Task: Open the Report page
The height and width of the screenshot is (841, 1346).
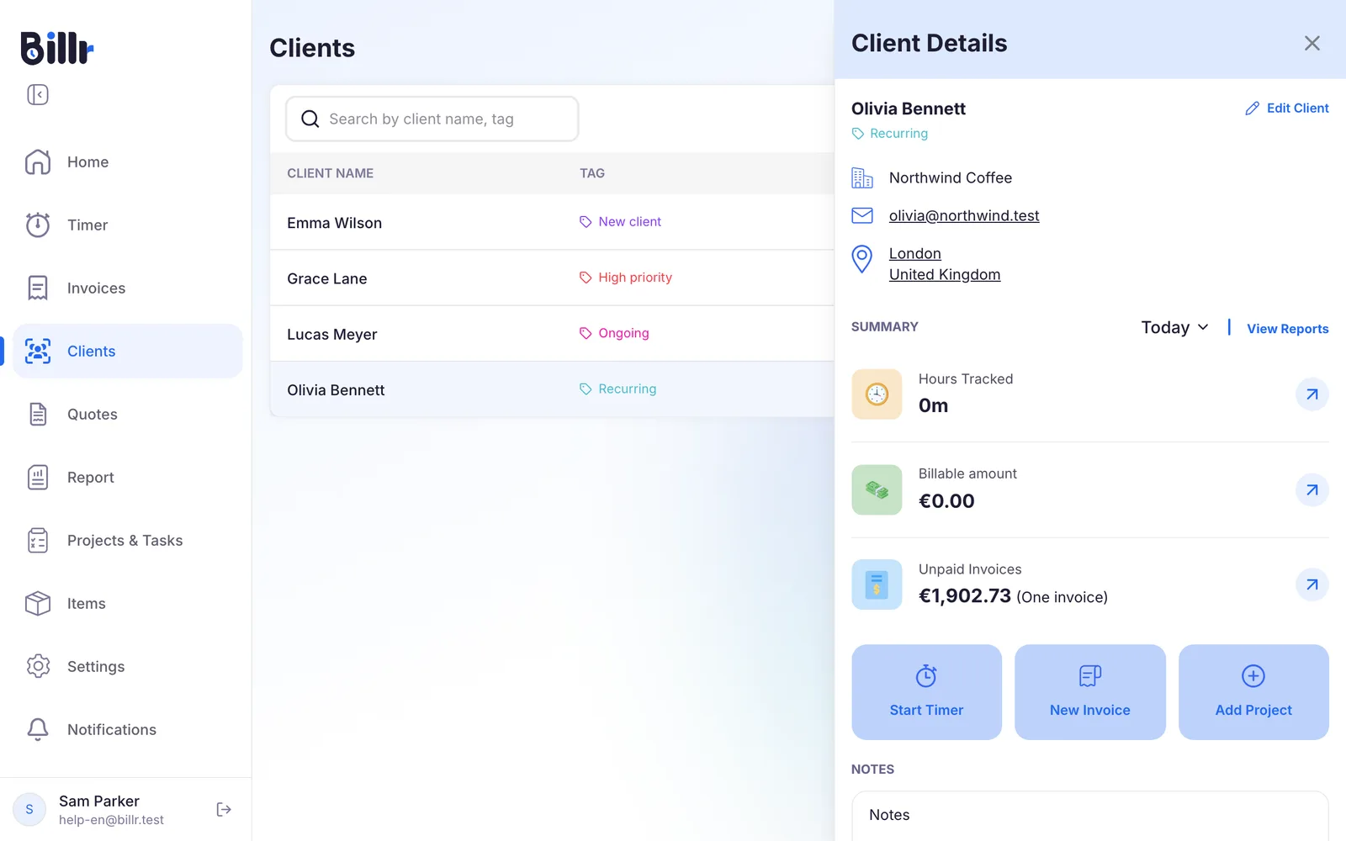Action: [x=128, y=477]
